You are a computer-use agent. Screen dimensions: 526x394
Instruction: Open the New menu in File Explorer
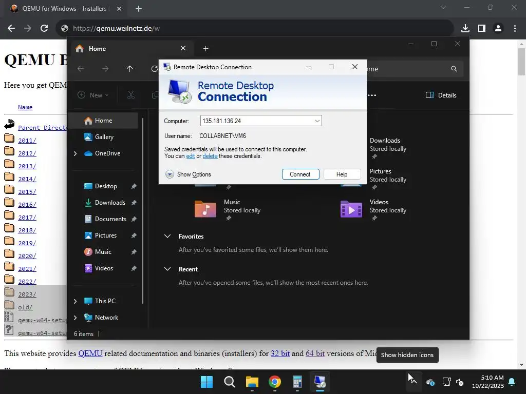(x=93, y=95)
